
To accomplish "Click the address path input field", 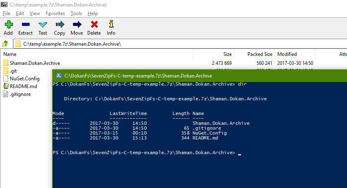I will coord(180,44).
